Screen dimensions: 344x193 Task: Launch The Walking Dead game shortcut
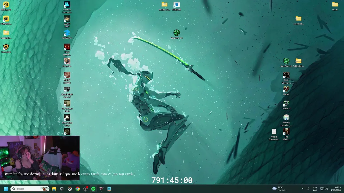pos(286,135)
